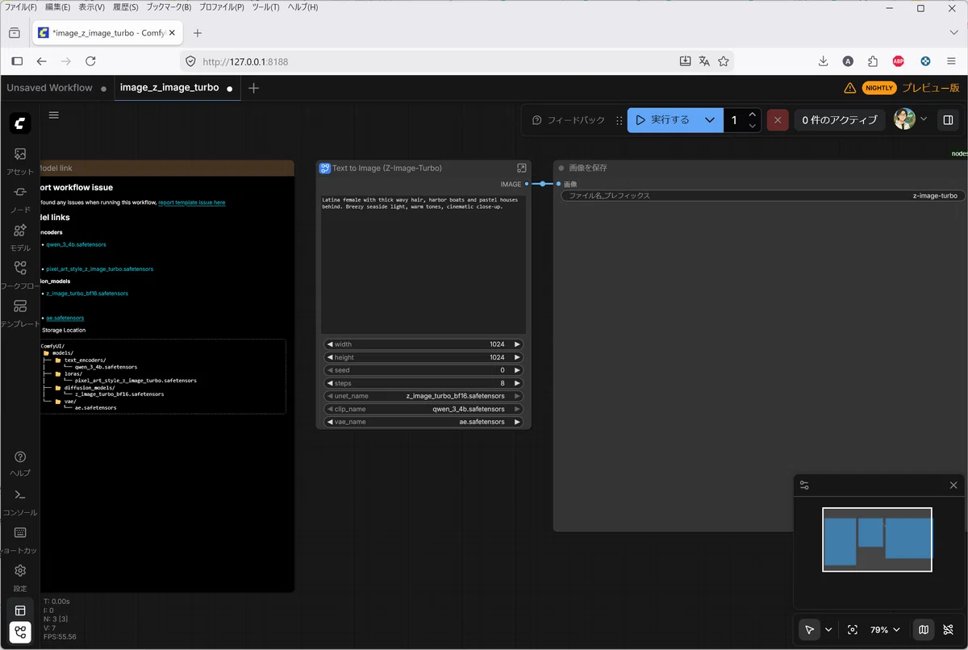
Task: Open 設定 settings gear
Action: (20, 577)
